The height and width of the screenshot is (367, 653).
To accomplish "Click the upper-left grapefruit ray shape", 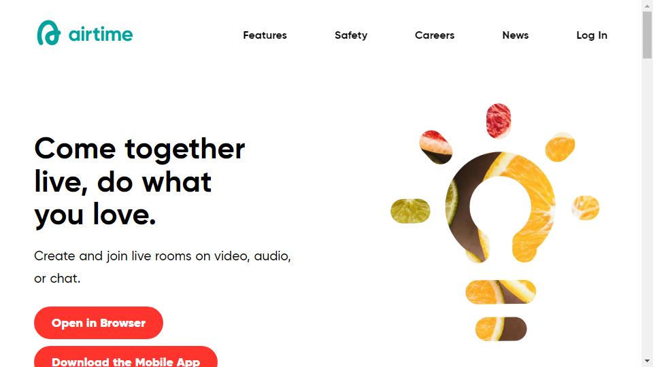I will [435, 147].
